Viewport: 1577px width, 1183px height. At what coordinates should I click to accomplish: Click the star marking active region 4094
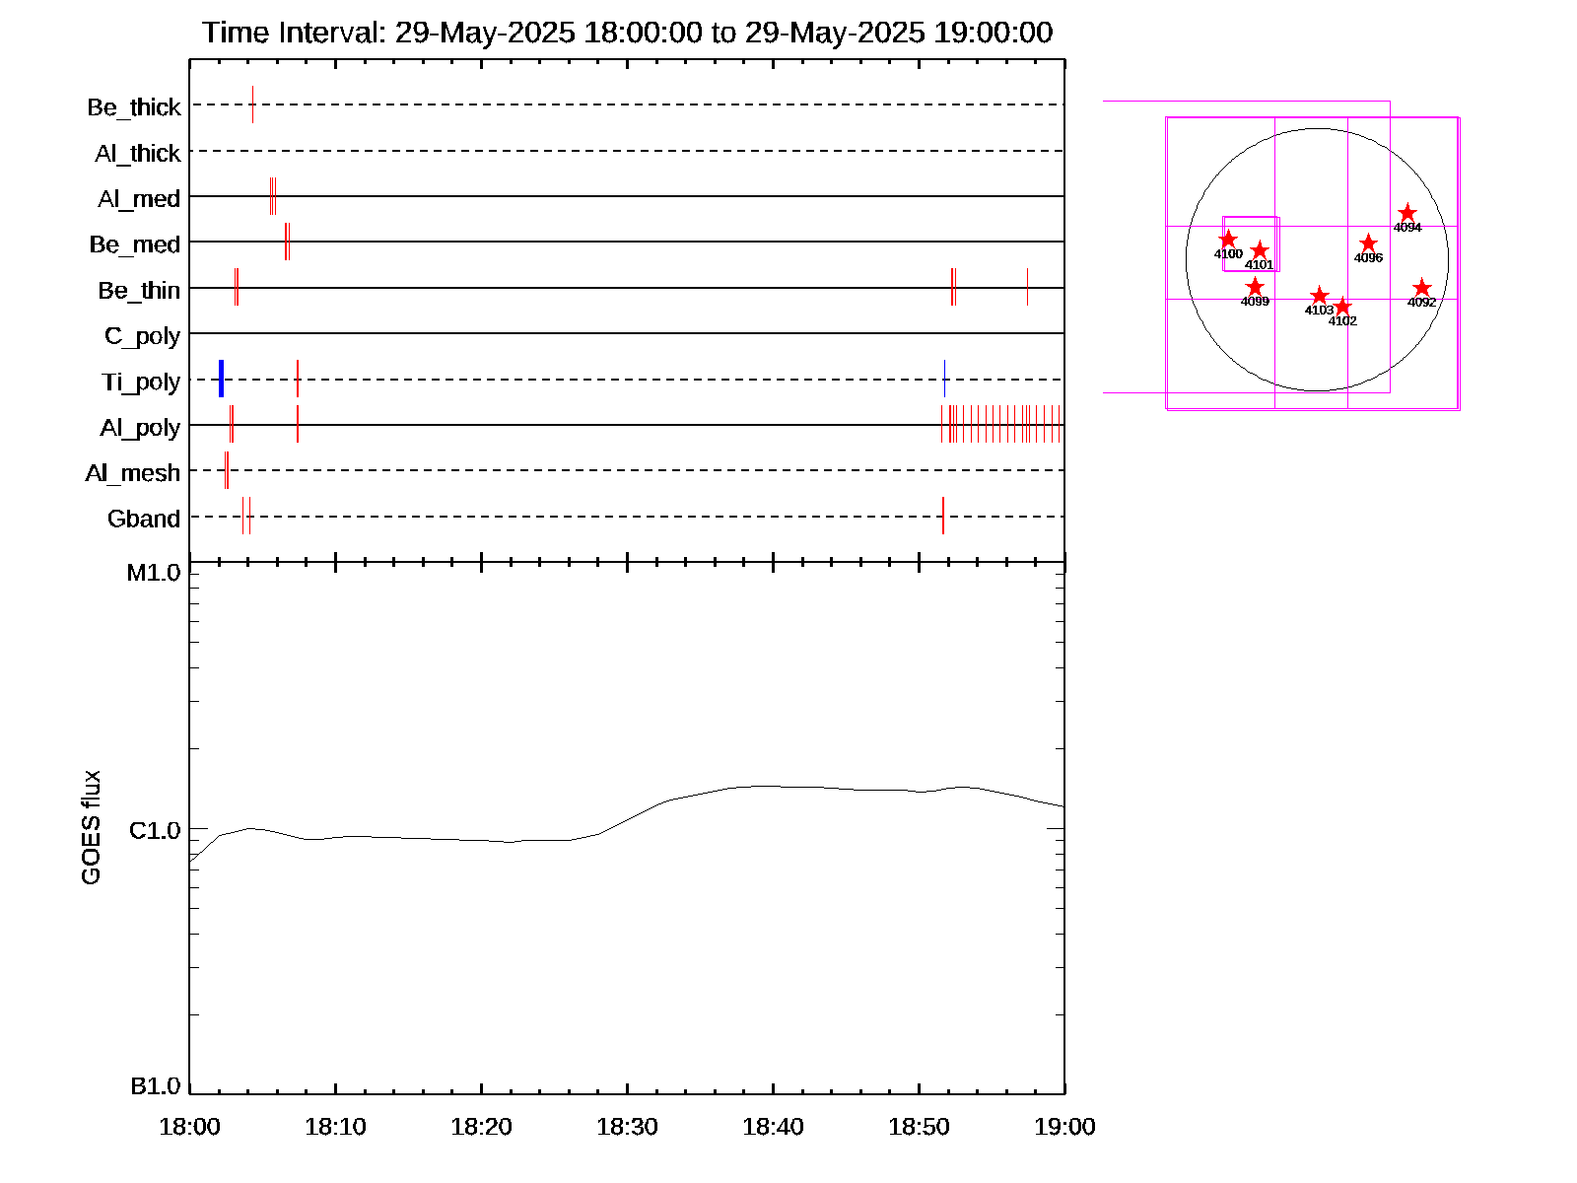click(1407, 213)
